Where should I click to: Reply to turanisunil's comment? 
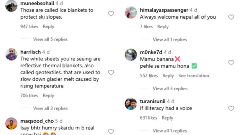pos(167,118)
